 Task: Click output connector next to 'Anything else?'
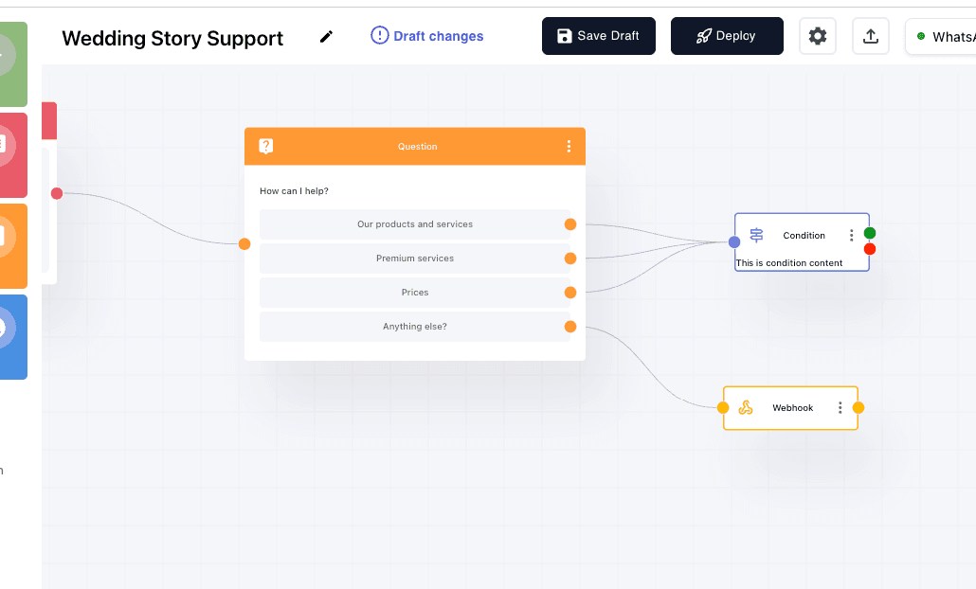coord(570,327)
